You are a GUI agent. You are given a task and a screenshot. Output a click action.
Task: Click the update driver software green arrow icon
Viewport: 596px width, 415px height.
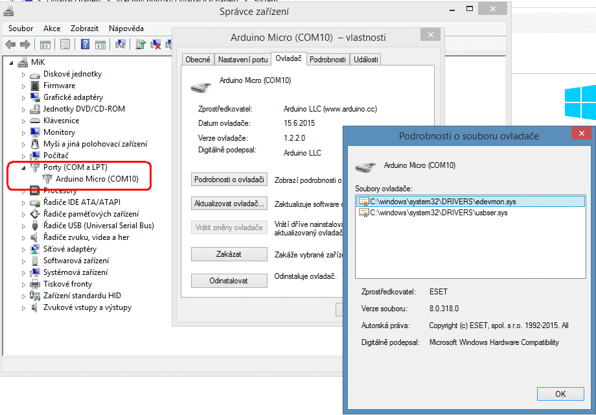141,45
